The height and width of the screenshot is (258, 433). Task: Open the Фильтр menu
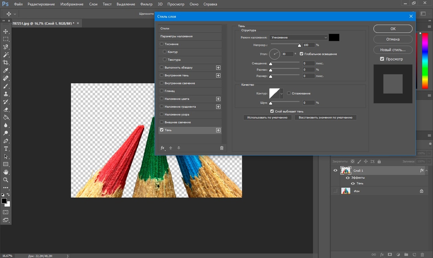tap(146, 4)
